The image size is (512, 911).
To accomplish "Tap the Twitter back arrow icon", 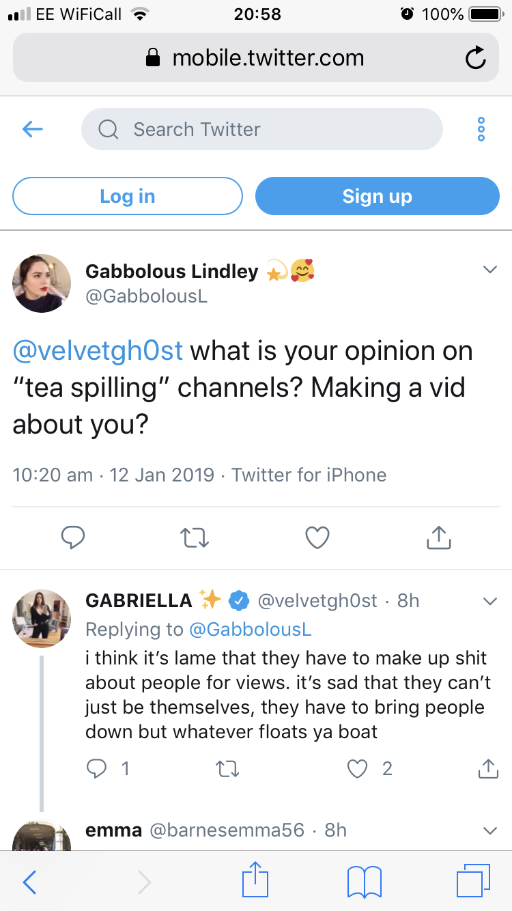I will coord(33,129).
